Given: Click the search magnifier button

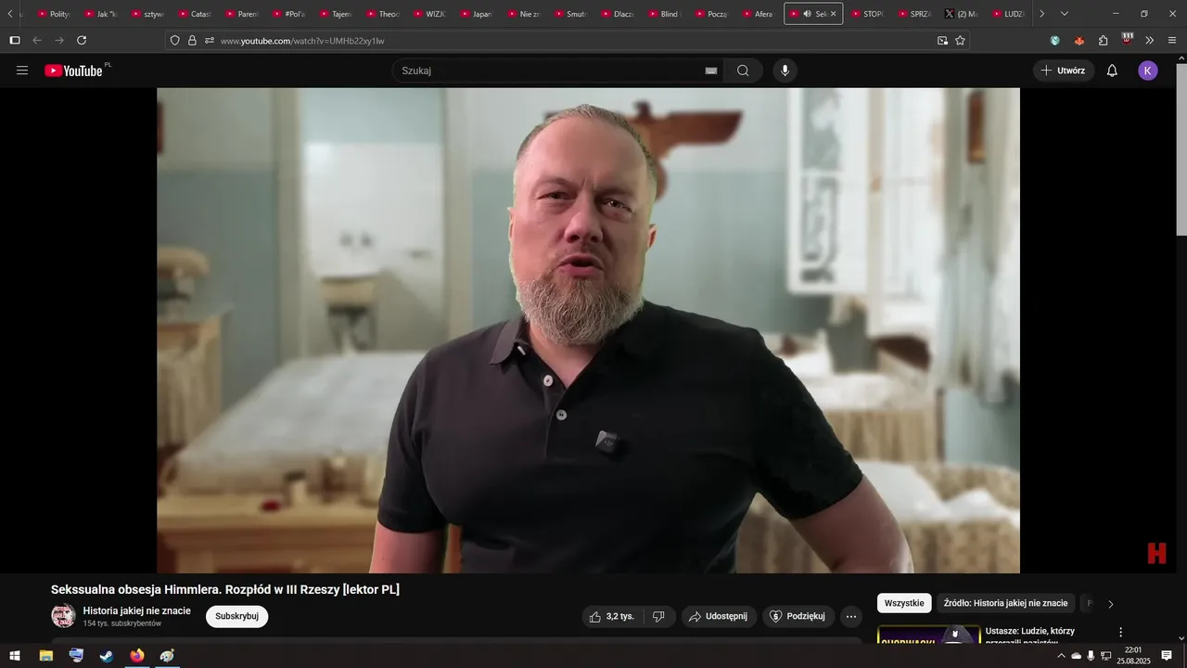Looking at the screenshot, I should tap(743, 71).
